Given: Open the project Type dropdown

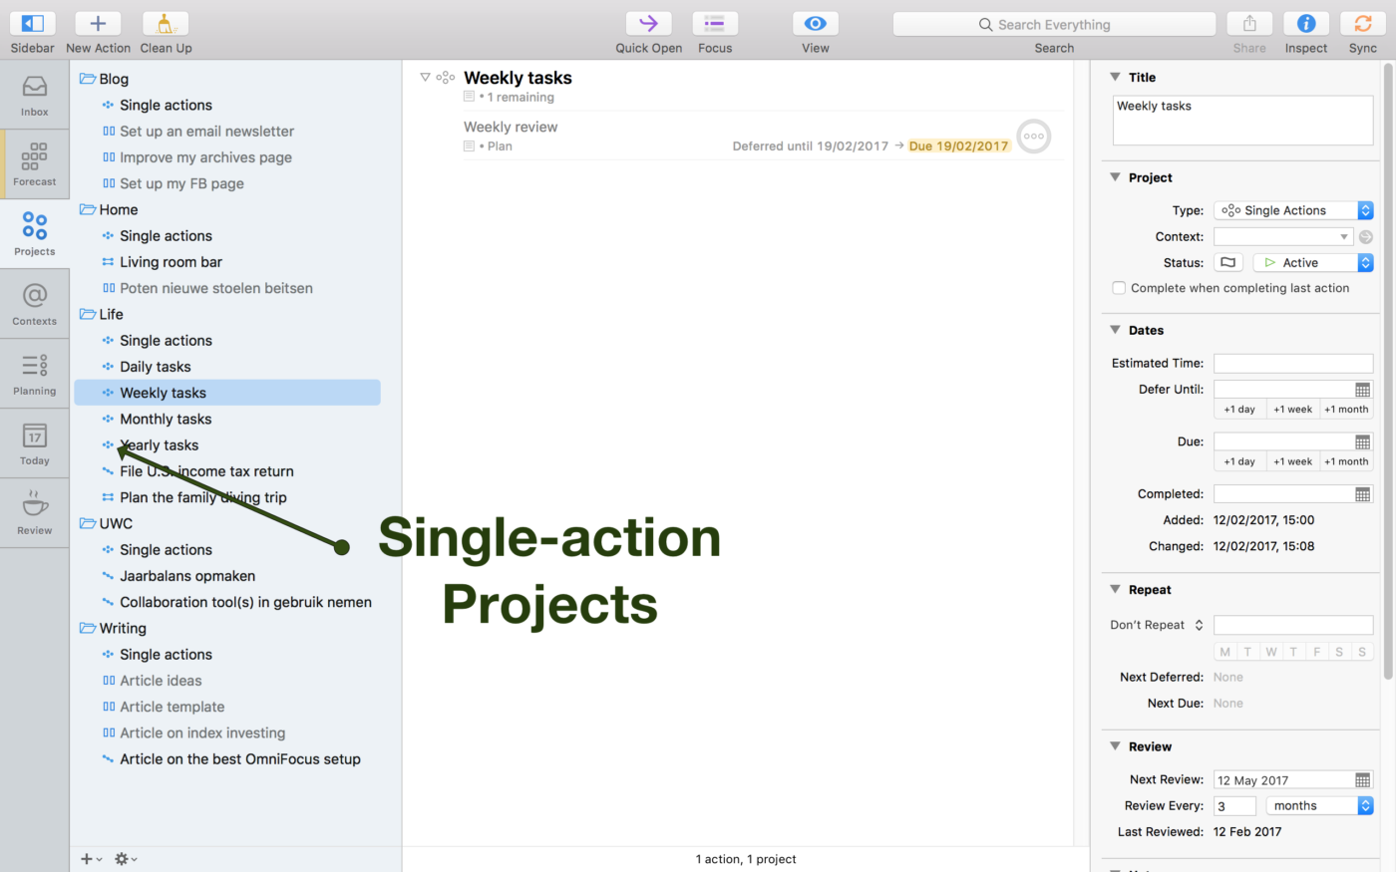Looking at the screenshot, I should [1293, 210].
